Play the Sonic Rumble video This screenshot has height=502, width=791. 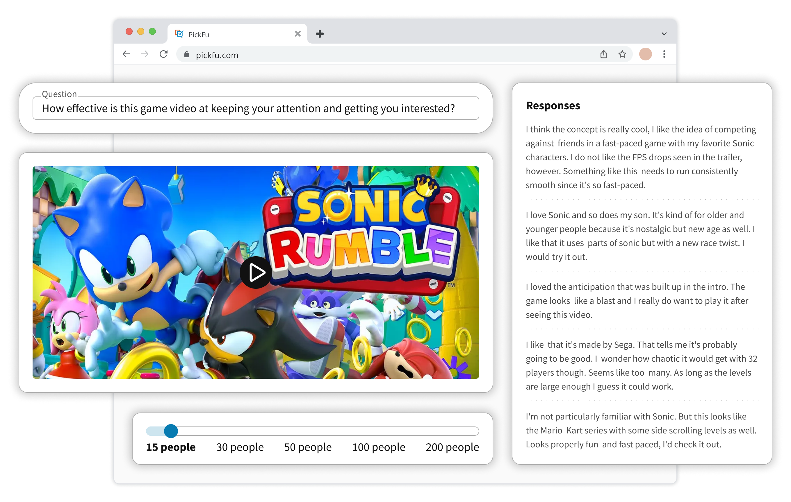pyautogui.click(x=256, y=272)
